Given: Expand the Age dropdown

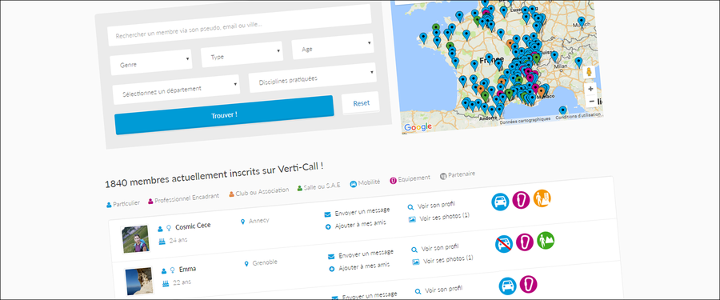Looking at the screenshot, I should [x=333, y=46].
